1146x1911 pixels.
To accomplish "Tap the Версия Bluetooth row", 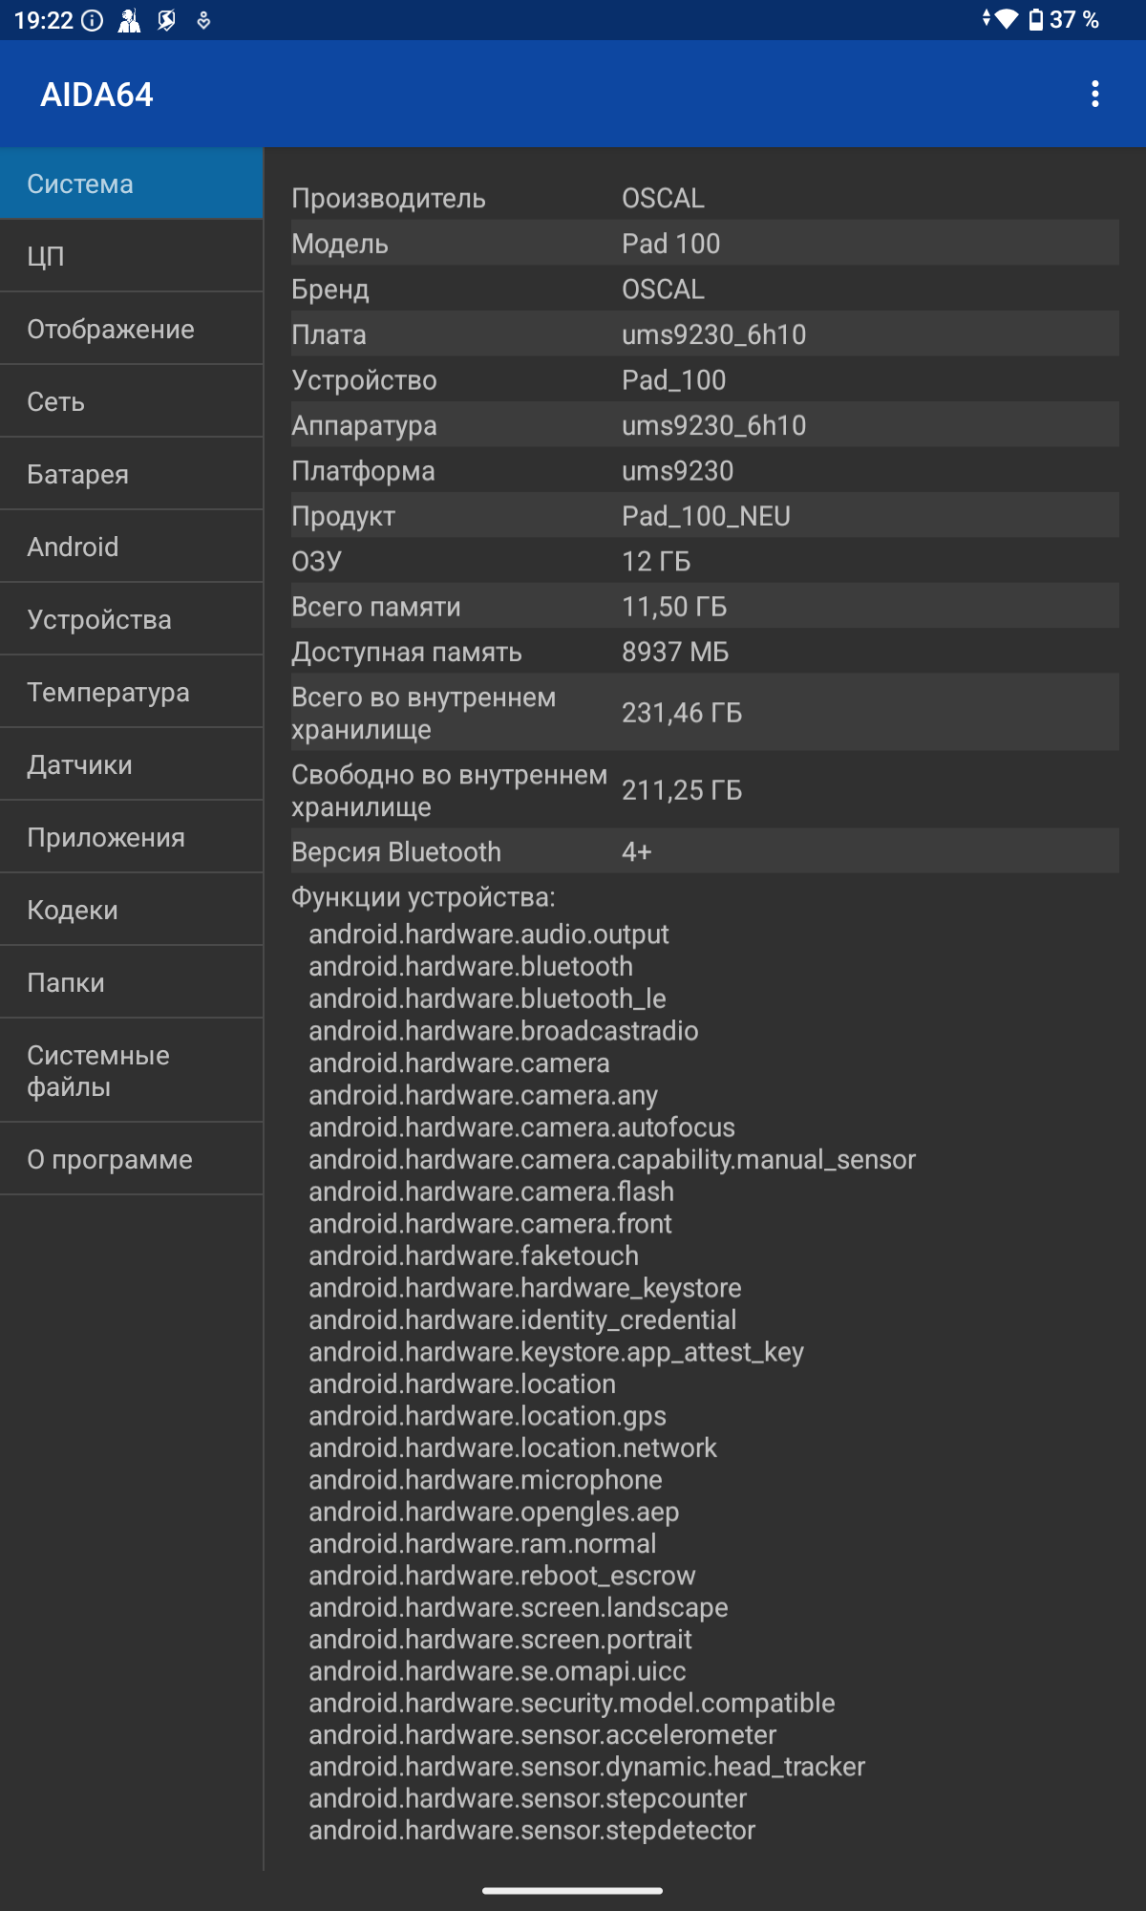I will 704,851.
